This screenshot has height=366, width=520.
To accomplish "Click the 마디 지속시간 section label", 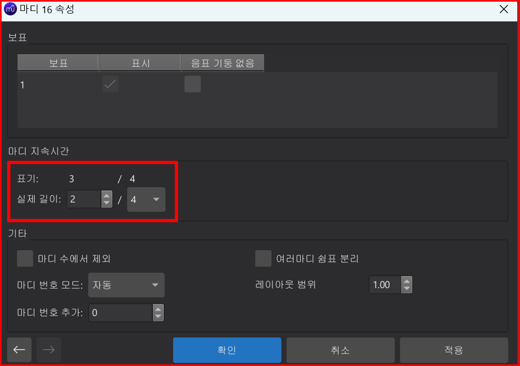I will pos(38,151).
